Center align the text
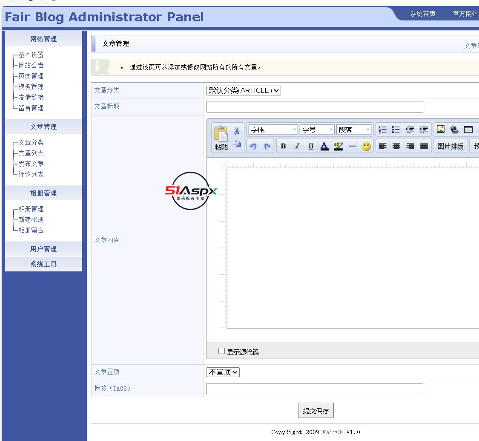This screenshot has height=441, width=479. (396, 146)
